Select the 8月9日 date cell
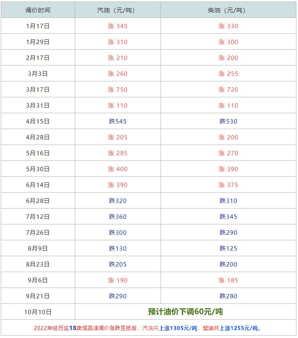Viewport: 298px width, 338px height. click(38, 249)
